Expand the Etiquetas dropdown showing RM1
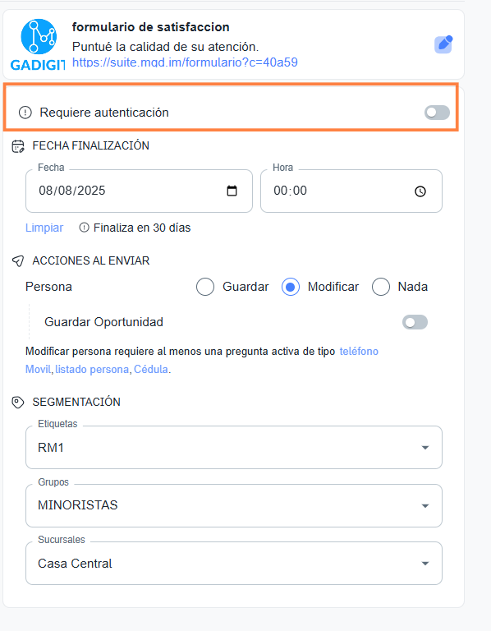The height and width of the screenshot is (631, 491). click(234, 448)
